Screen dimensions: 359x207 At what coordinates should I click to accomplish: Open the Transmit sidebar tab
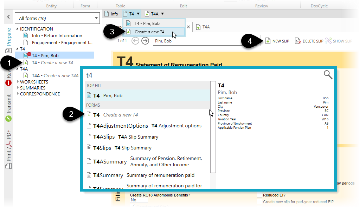pos(8,108)
